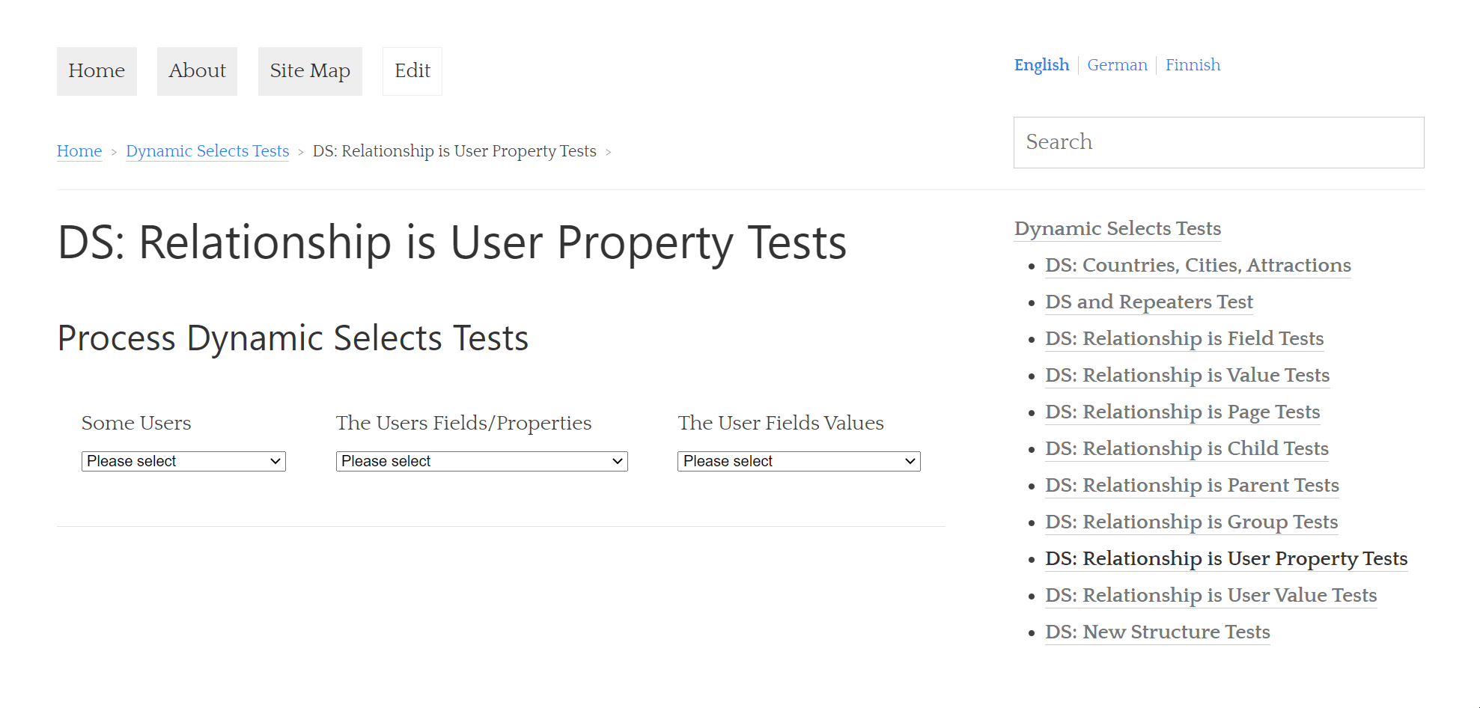Go to DS and Repeaters Test
The width and height of the screenshot is (1480, 708).
click(x=1148, y=302)
